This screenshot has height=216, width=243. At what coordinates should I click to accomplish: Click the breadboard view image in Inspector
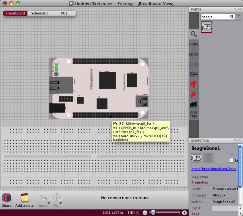196,158
